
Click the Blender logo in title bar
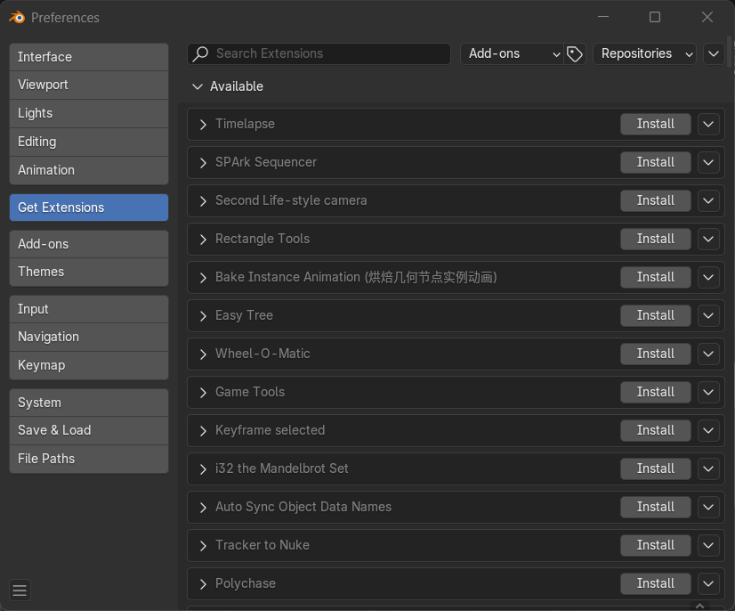coord(16,17)
